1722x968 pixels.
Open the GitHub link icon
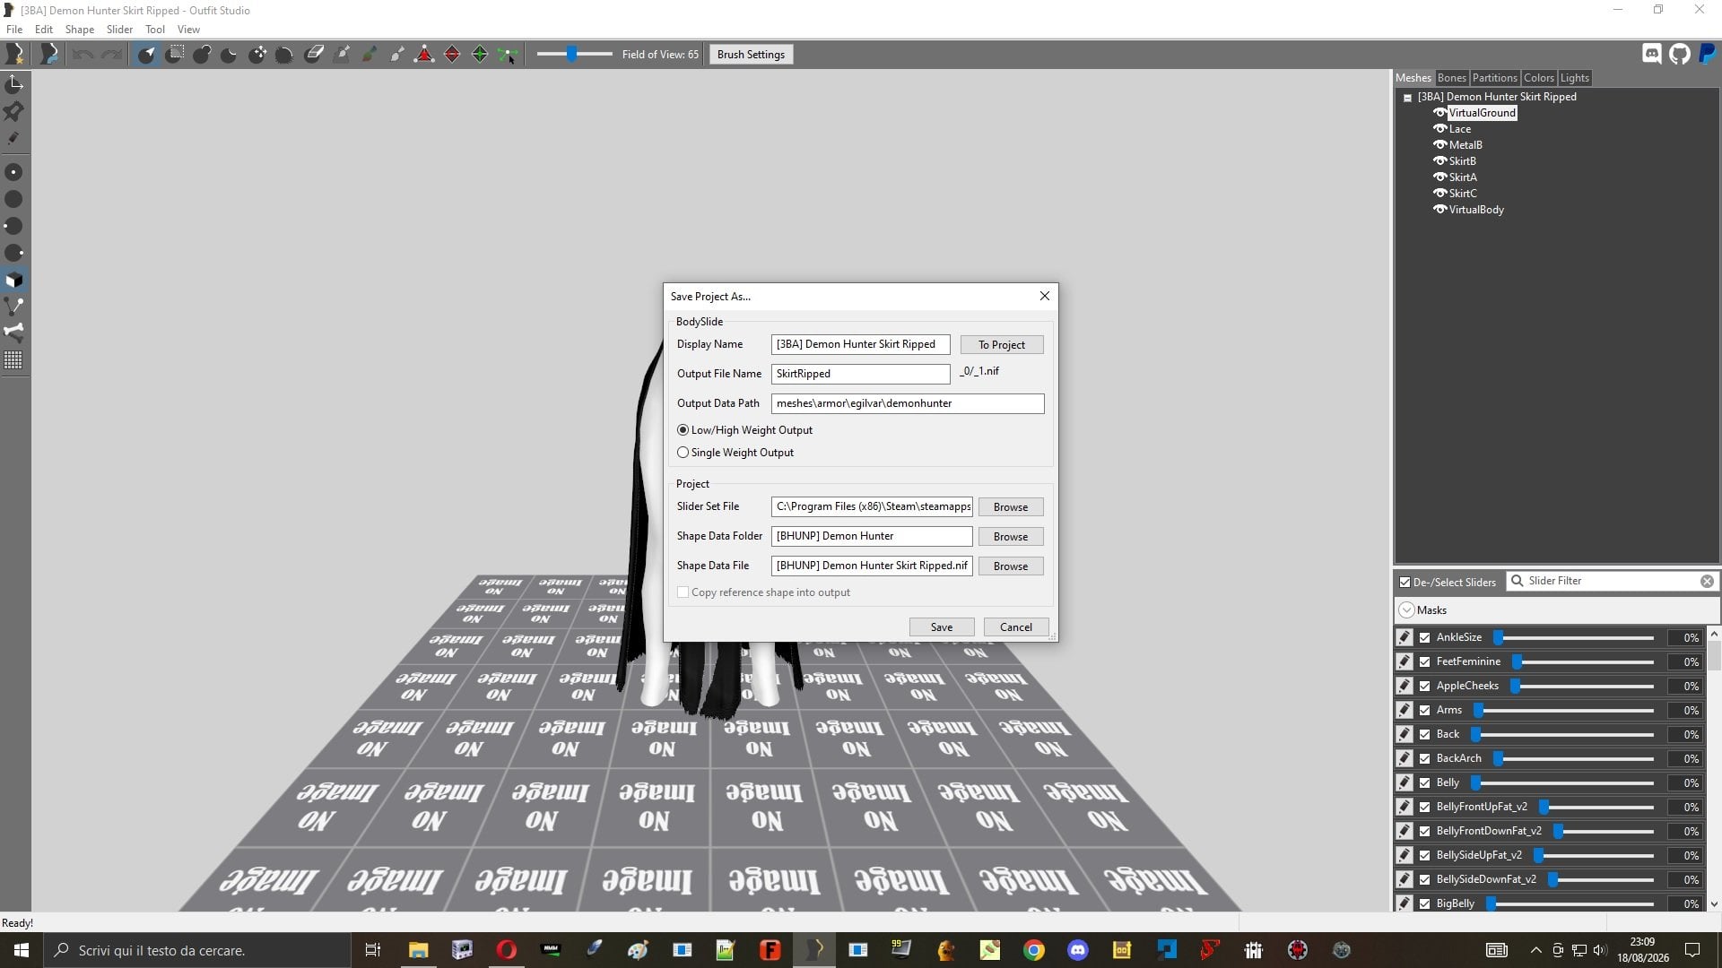[1679, 54]
